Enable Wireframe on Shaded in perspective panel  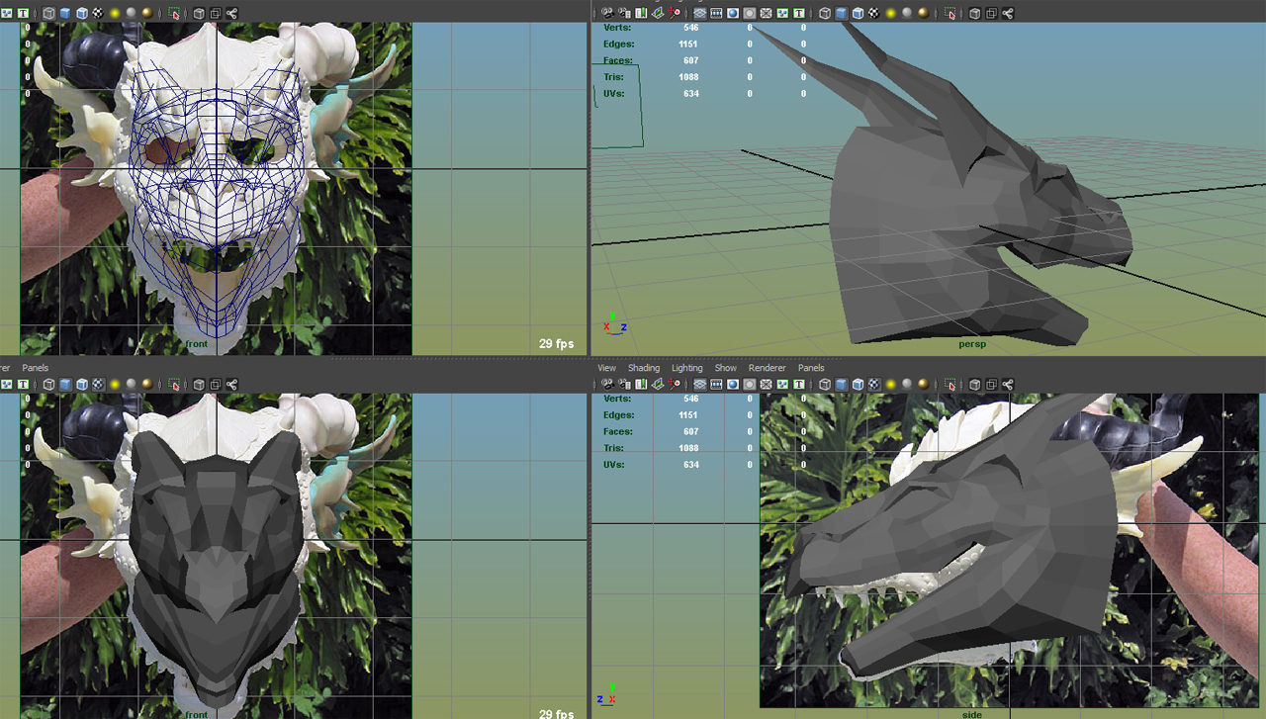[858, 14]
